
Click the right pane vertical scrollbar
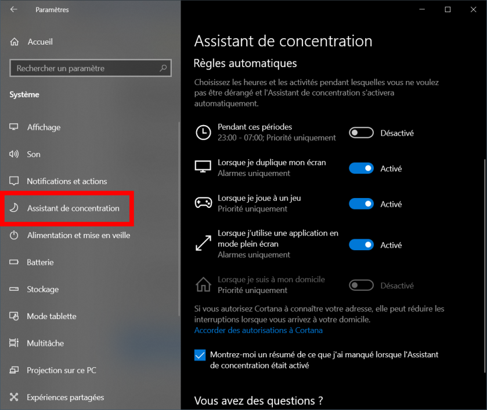click(x=485, y=266)
